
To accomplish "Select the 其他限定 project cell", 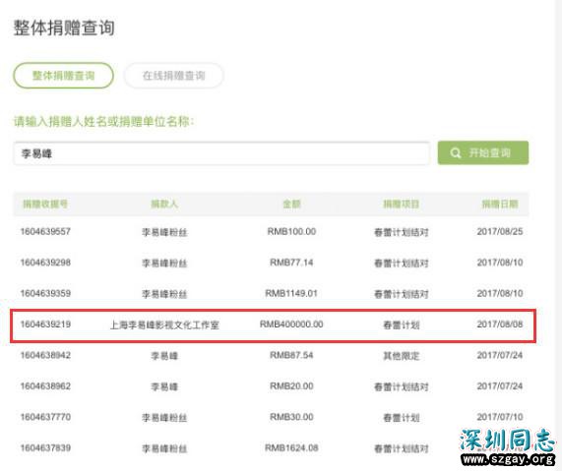I will pos(401,356).
